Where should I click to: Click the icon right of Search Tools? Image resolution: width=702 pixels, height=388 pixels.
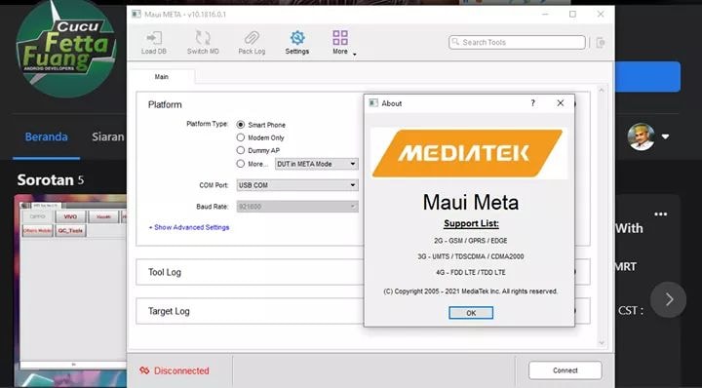601,43
